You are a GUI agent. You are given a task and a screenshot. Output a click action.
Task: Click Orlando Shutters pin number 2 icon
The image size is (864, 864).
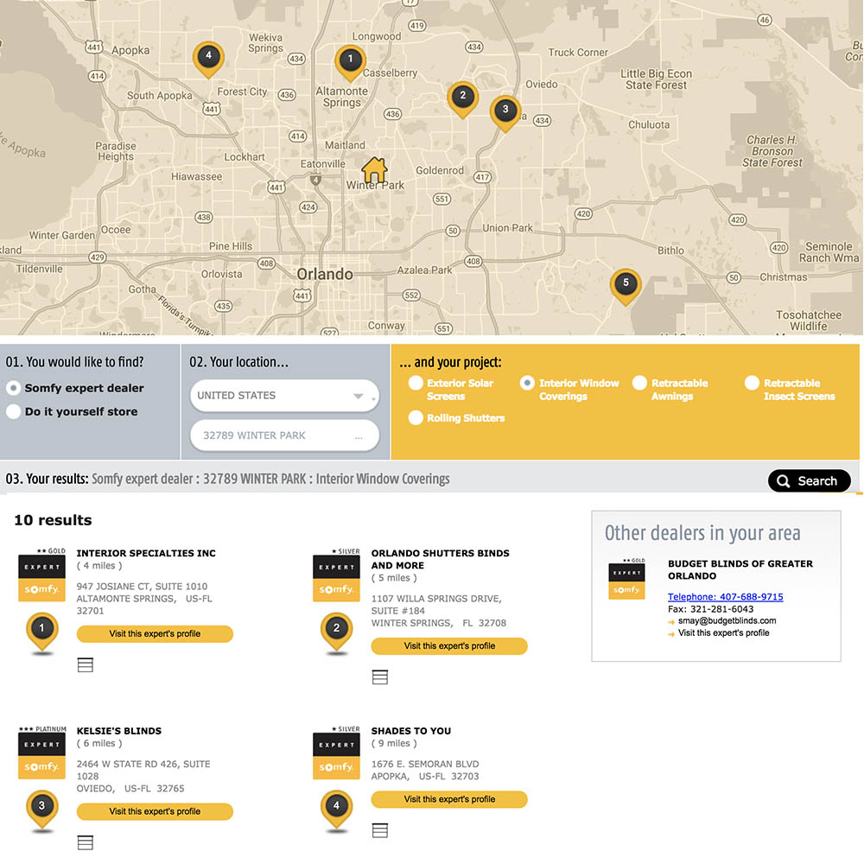(x=336, y=633)
